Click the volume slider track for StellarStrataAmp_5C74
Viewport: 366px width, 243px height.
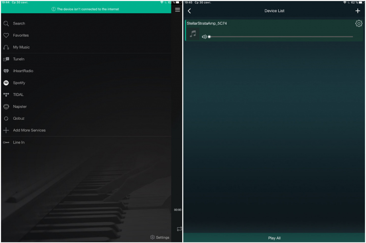[281, 37]
